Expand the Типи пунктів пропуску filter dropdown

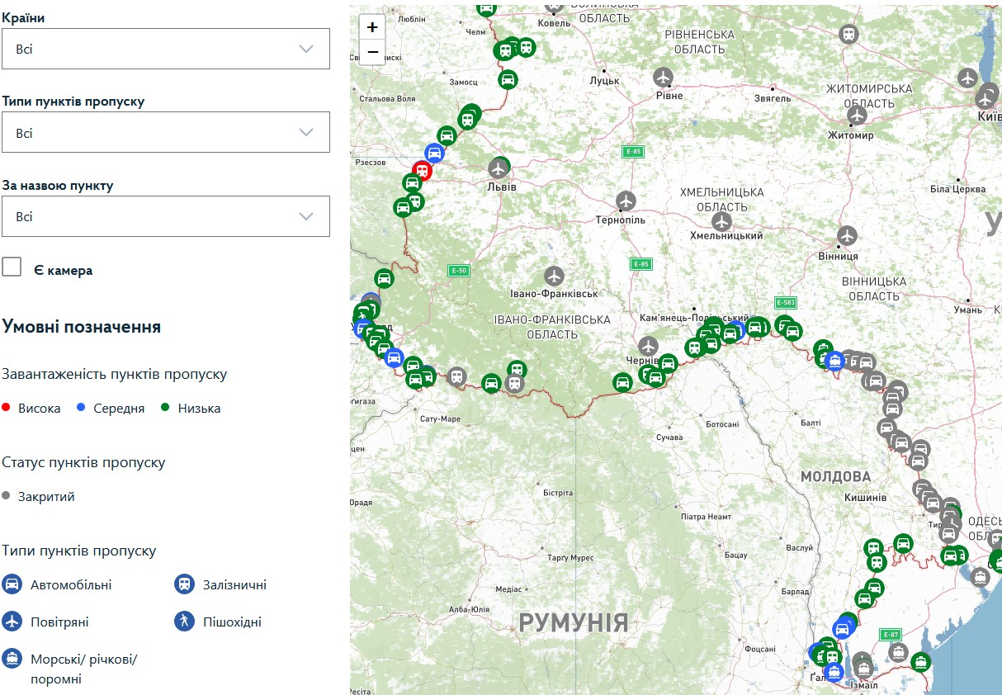(166, 132)
